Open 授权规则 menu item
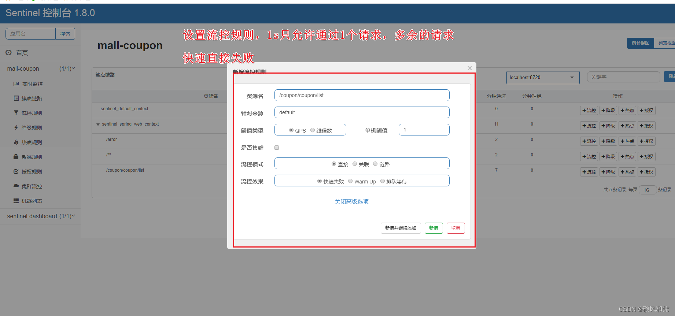The width and height of the screenshot is (675, 316). 32,172
